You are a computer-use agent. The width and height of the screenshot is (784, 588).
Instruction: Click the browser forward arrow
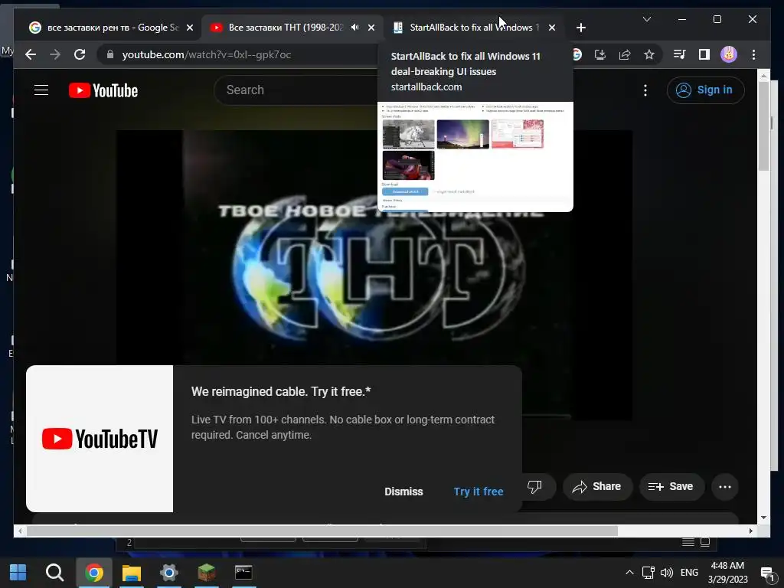55,54
